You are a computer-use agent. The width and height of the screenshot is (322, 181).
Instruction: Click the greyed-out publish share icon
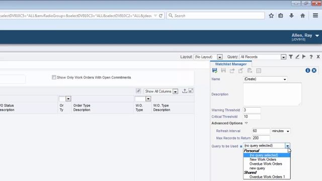(x=232, y=70)
